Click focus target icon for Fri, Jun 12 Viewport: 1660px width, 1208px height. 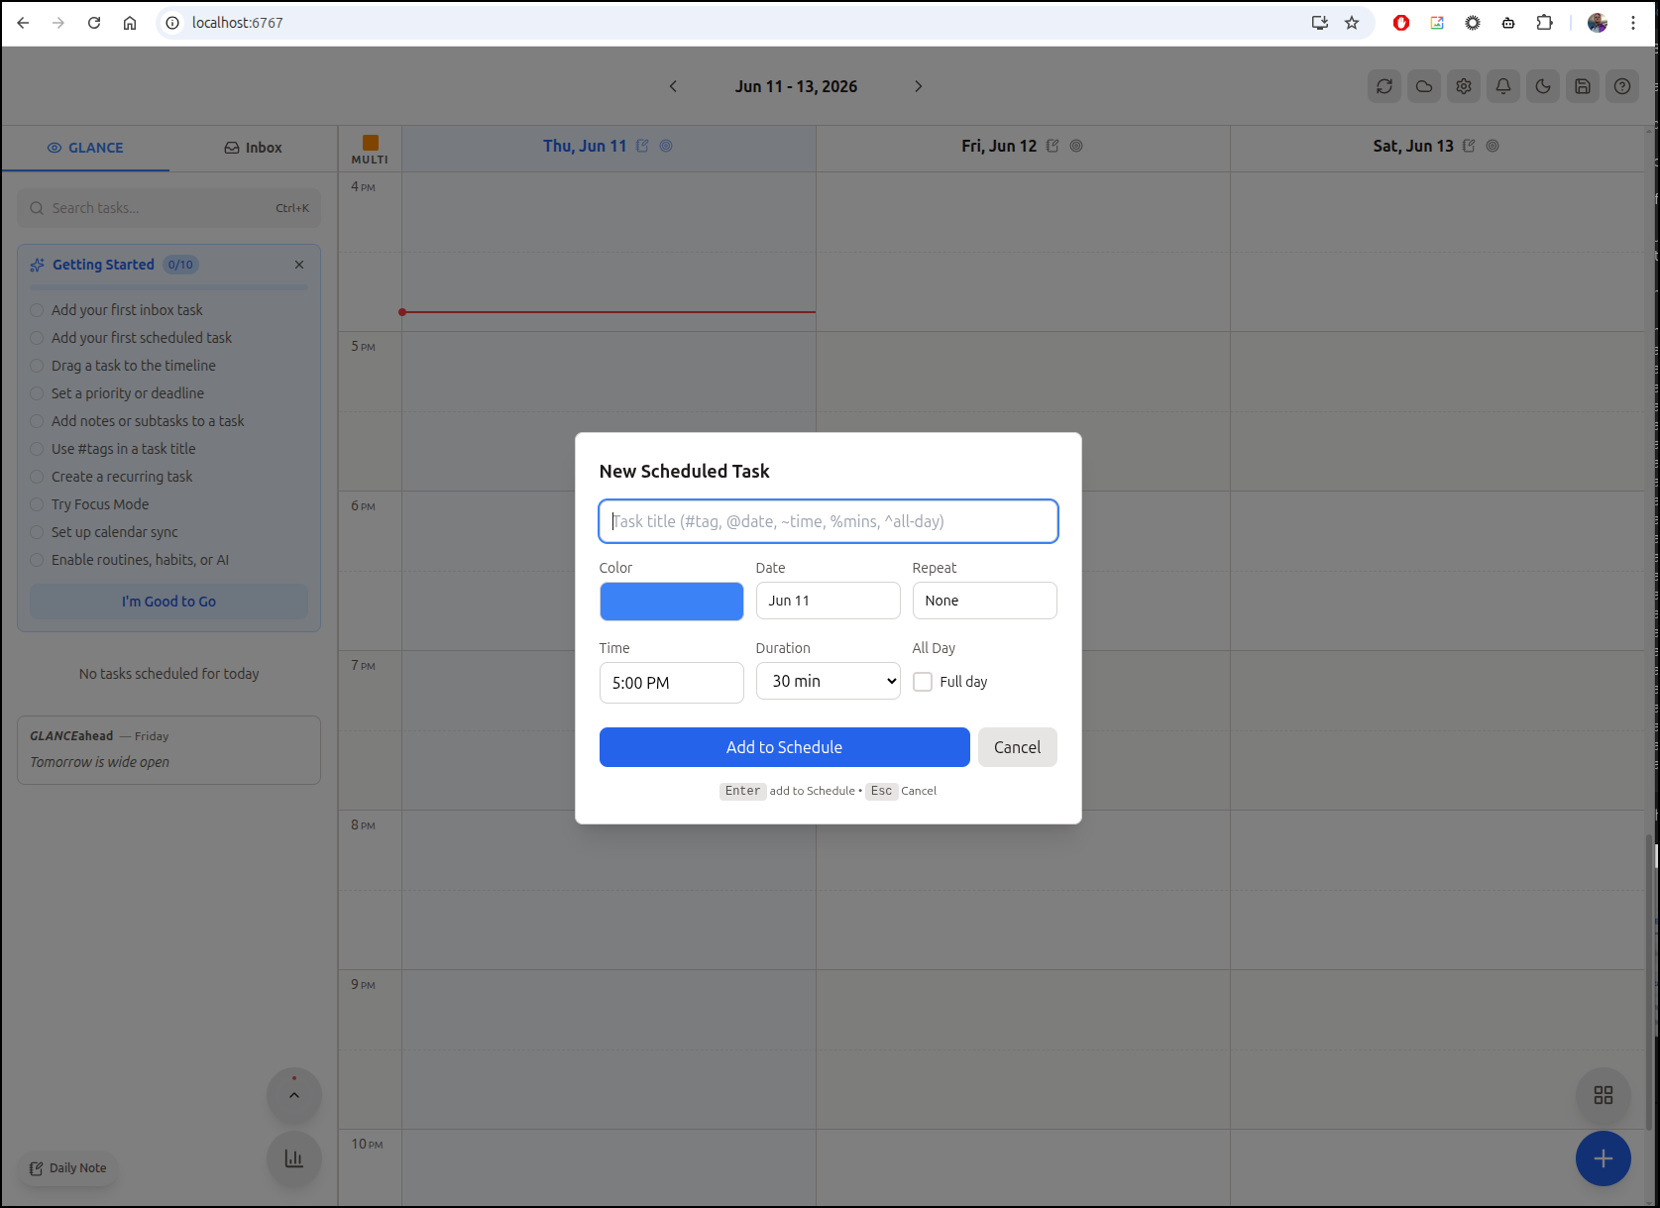click(1076, 146)
